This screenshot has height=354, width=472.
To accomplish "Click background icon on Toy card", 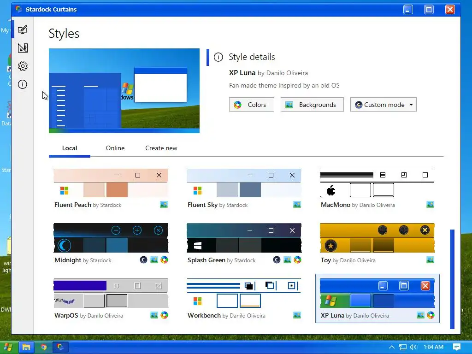I will click(x=430, y=260).
